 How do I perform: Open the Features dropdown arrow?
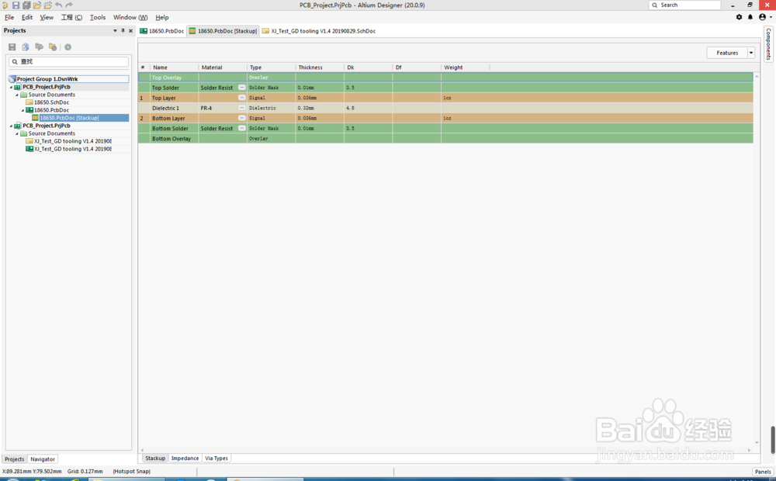pos(750,53)
